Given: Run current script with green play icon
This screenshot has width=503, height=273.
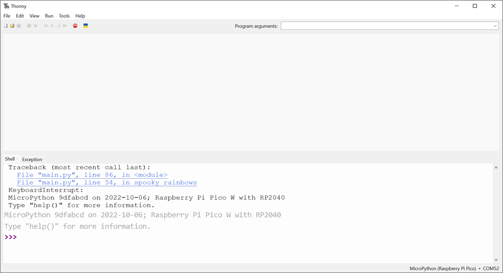Looking at the screenshot, I should click(x=29, y=26).
